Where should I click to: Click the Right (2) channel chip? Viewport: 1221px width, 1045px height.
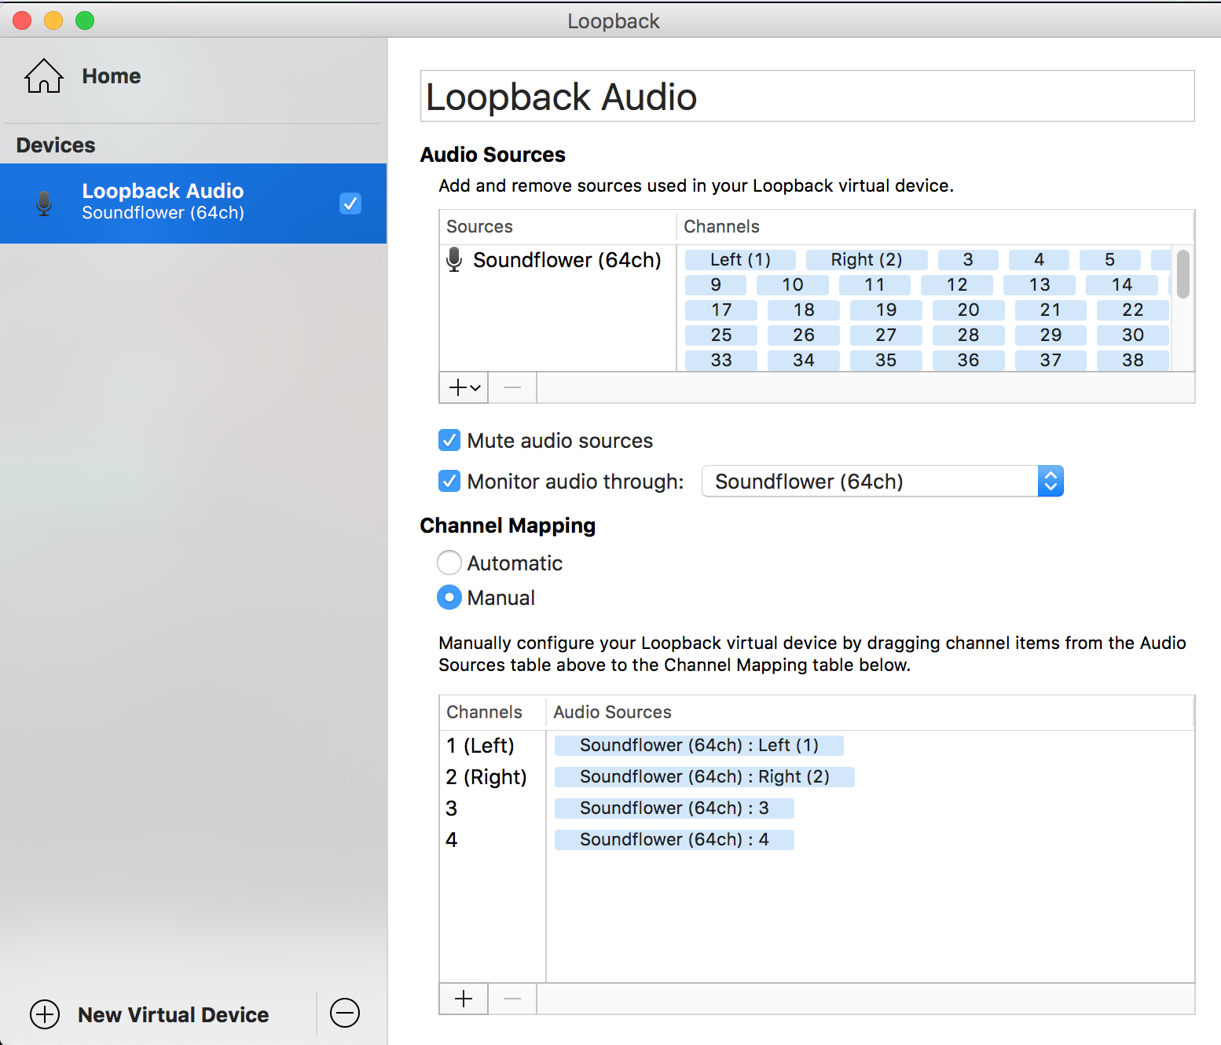click(866, 260)
